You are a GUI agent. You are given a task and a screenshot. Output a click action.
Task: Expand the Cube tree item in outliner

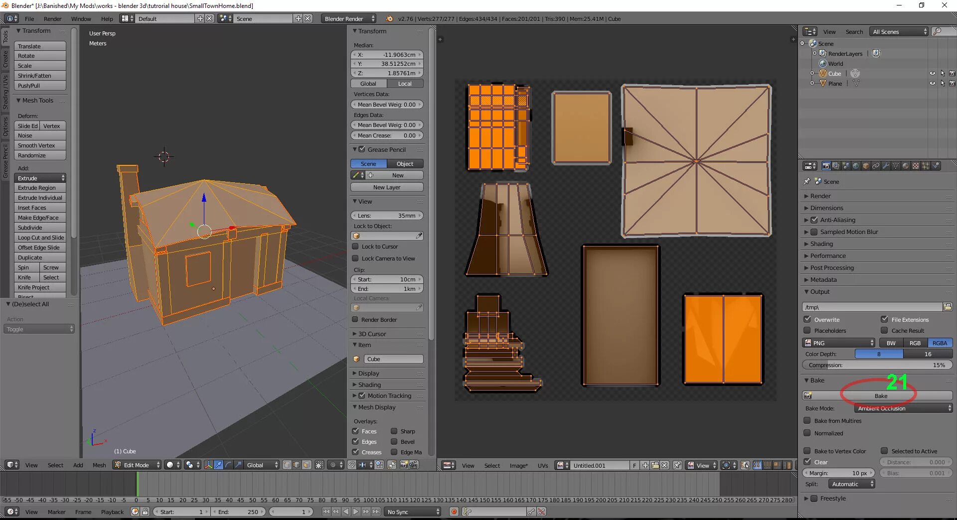(x=812, y=73)
